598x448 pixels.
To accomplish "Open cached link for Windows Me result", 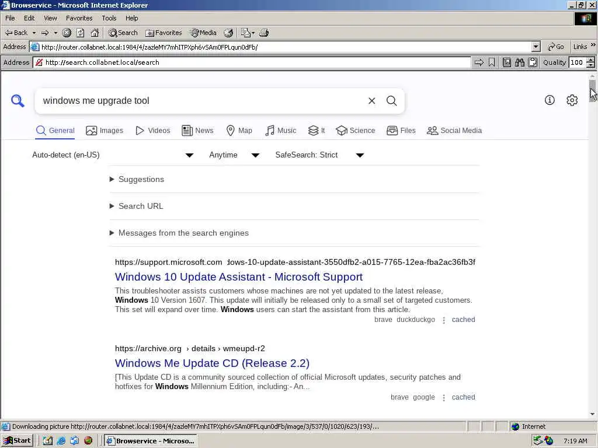I will 463,397.
